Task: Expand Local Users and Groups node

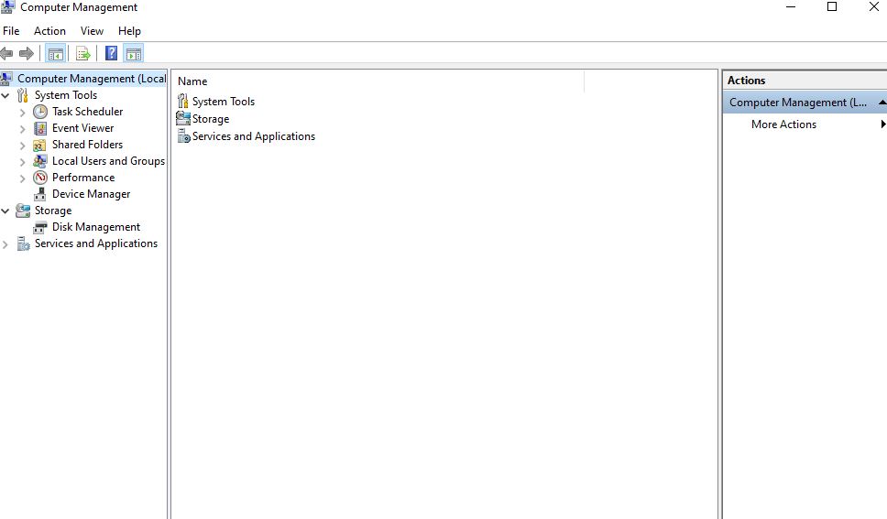Action: 23,162
